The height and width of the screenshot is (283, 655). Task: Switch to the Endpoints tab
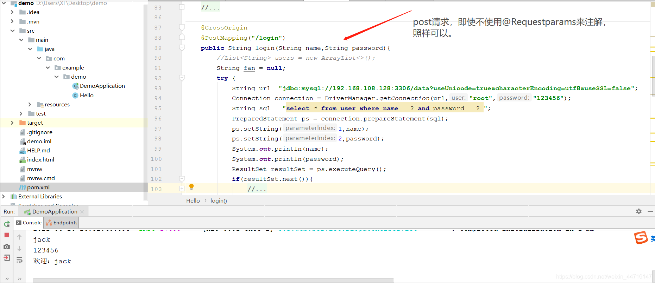pyautogui.click(x=61, y=223)
